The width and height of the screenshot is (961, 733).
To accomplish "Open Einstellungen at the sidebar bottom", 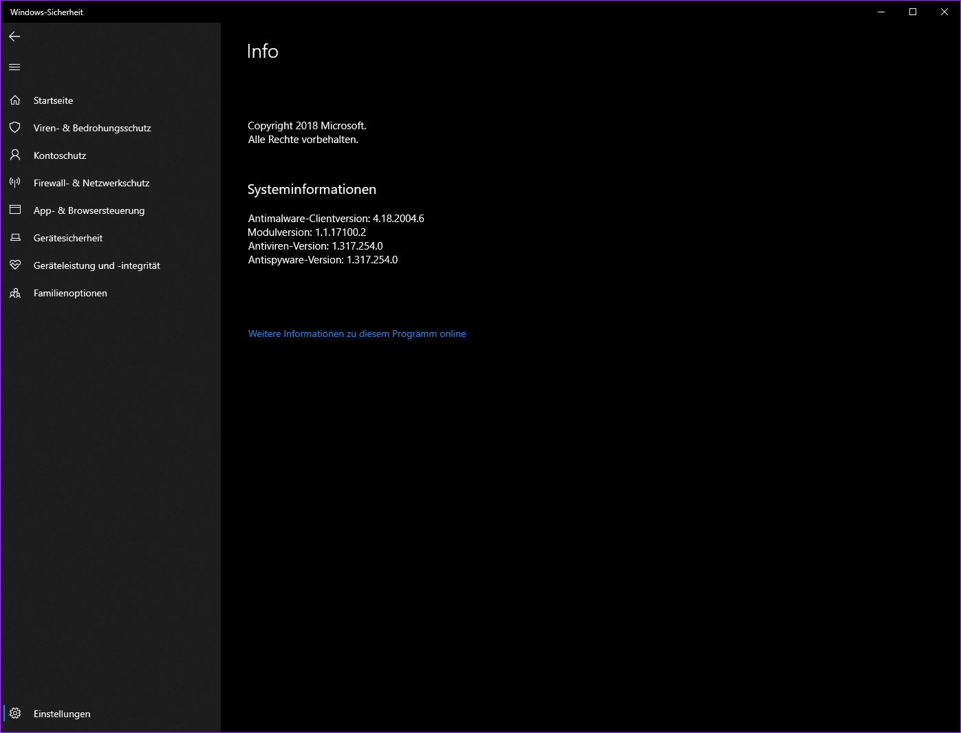I will click(111, 714).
